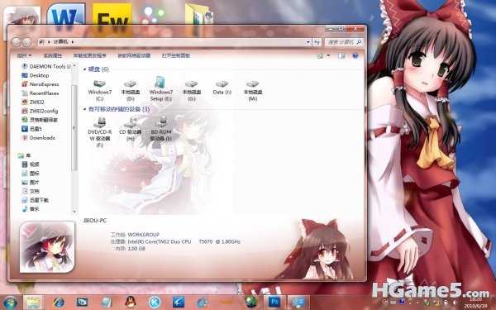Select the CD drive (H:)
Viewport: 496px width, 310px height.
point(131,129)
